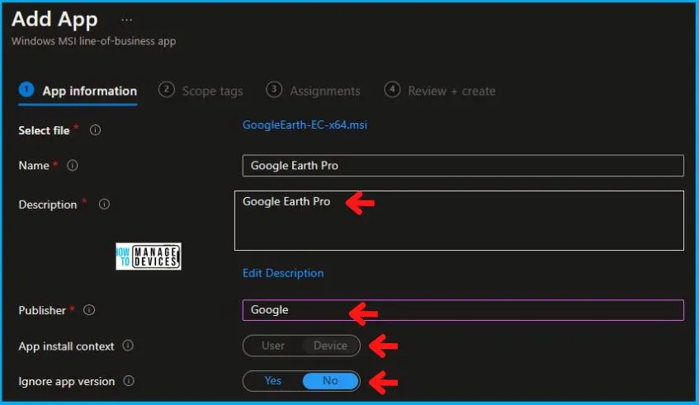Click the Edit Description link
The image size is (699, 405).
283,273
